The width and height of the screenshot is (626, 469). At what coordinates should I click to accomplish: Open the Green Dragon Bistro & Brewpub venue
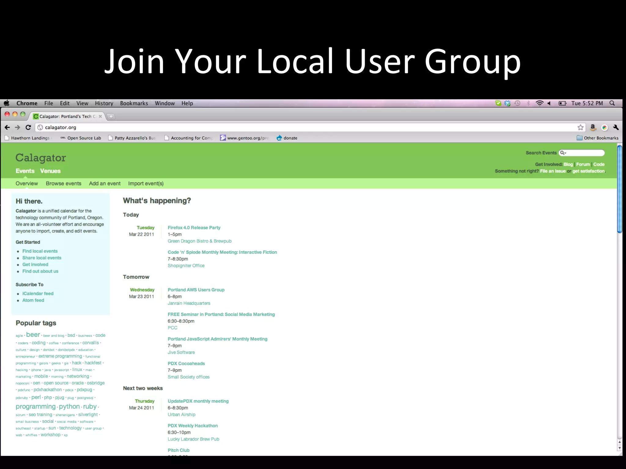(200, 241)
